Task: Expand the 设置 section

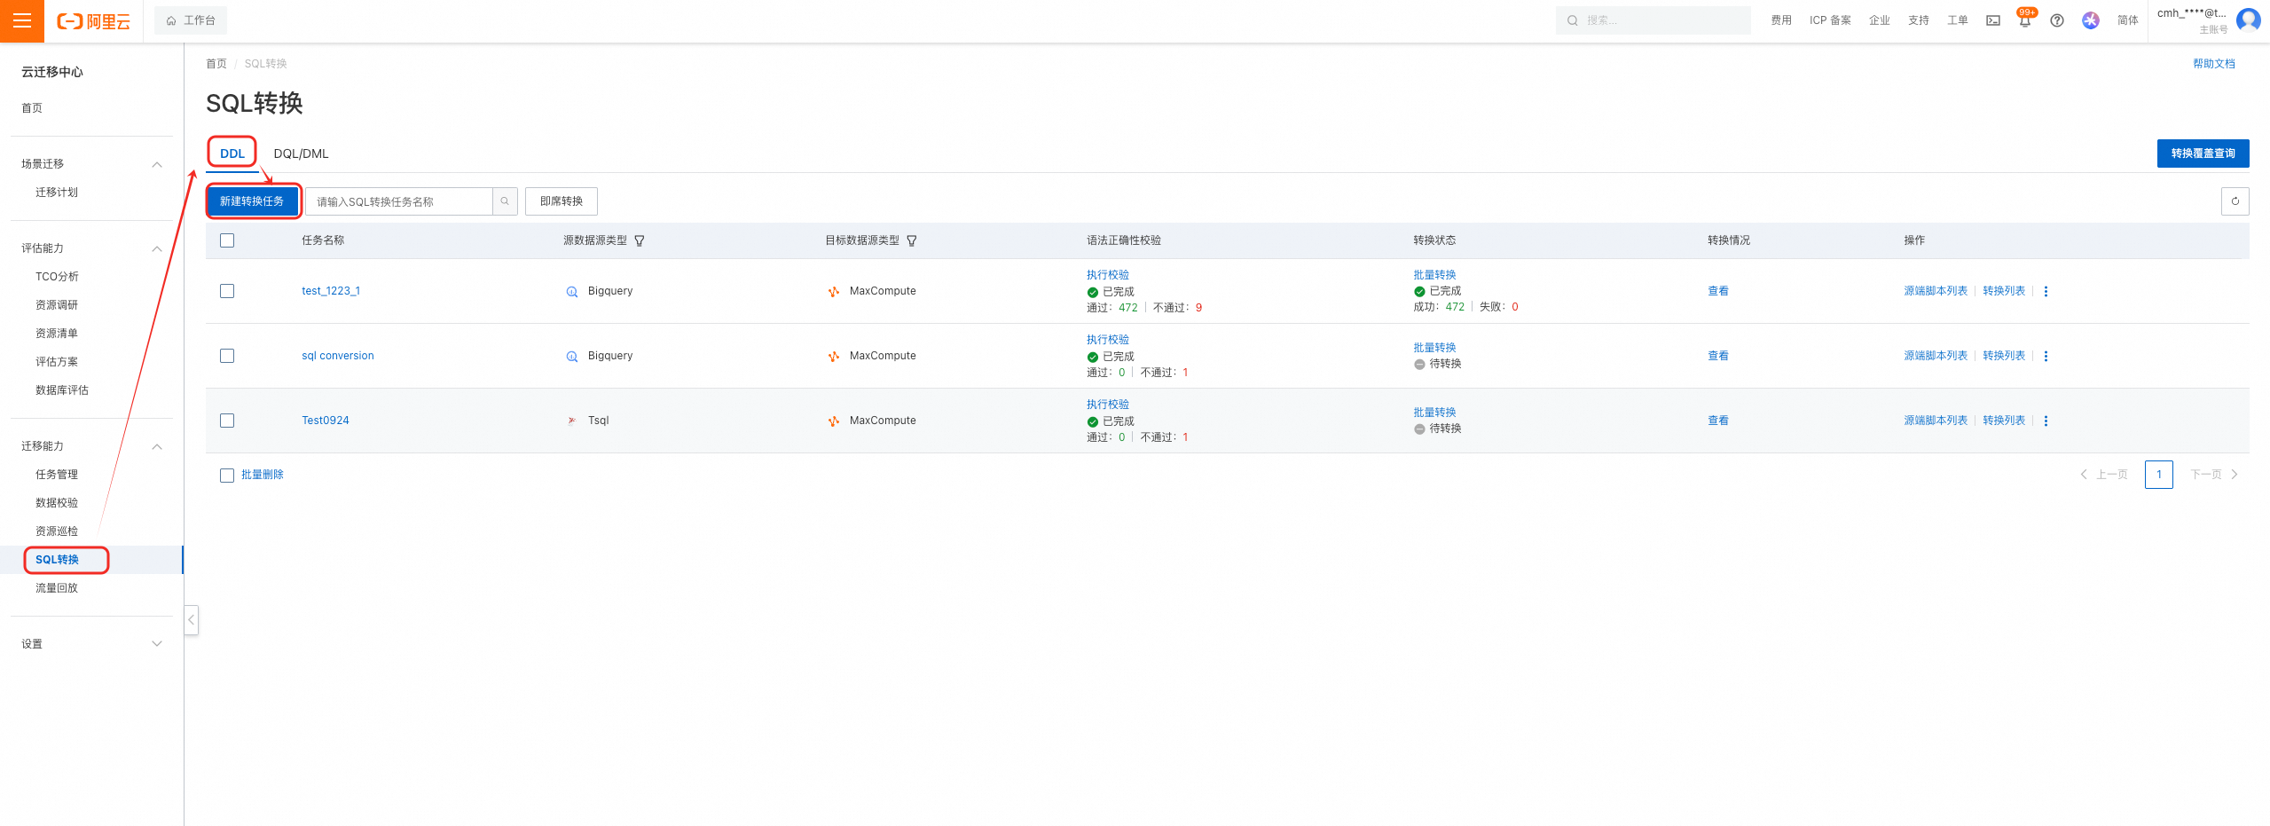Action: [x=157, y=644]
